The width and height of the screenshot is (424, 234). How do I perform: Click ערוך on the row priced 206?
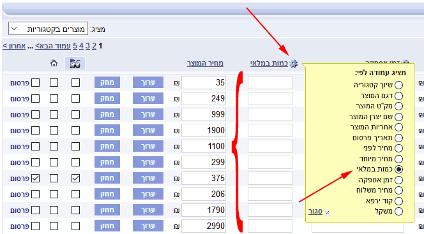tap(148, 194)
